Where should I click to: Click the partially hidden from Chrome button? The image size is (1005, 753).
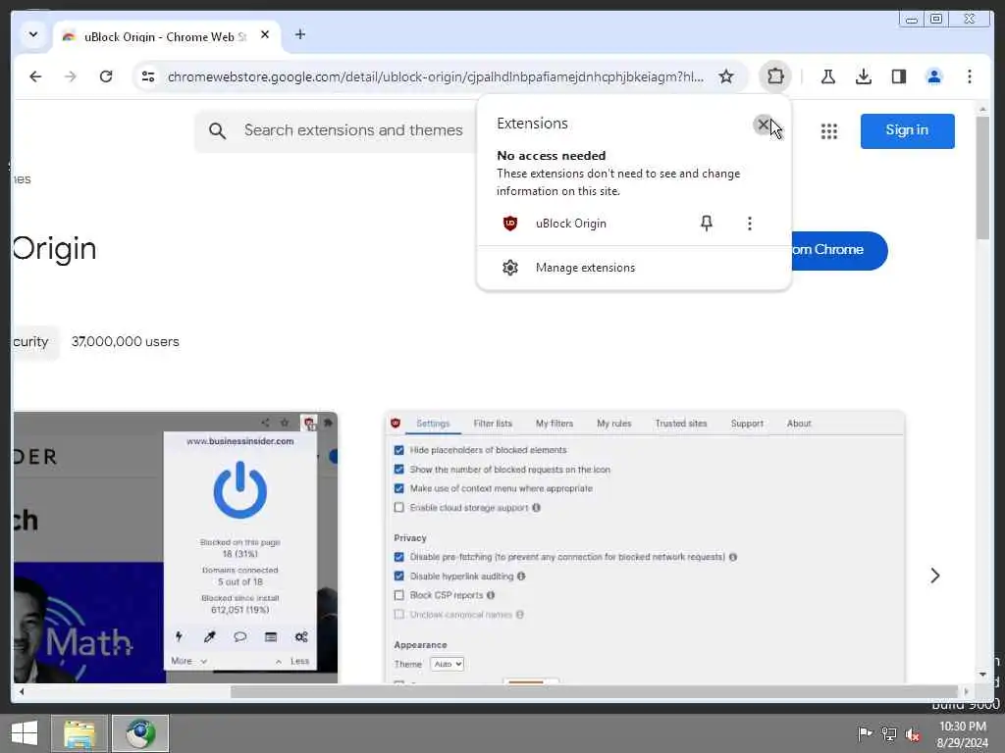click(x=838, y=250)
